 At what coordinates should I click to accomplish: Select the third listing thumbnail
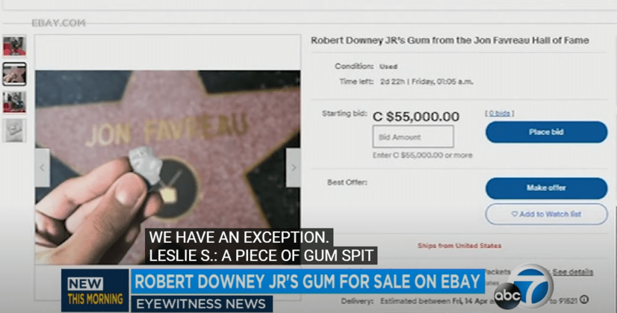click(14, 102)
